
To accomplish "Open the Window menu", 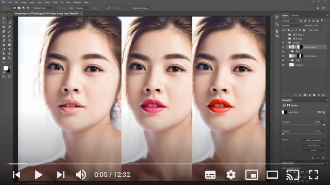I will [77, 2].
